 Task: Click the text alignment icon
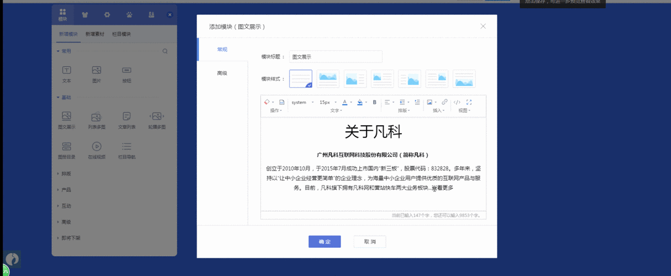click(387, 102)
